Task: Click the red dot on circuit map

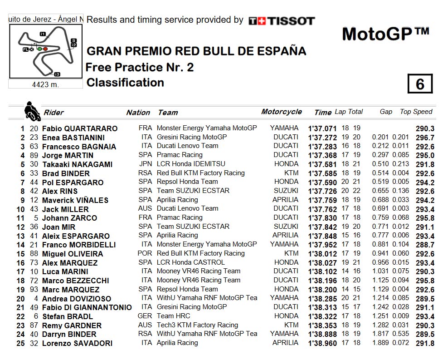Action: [x=45, y=49]
